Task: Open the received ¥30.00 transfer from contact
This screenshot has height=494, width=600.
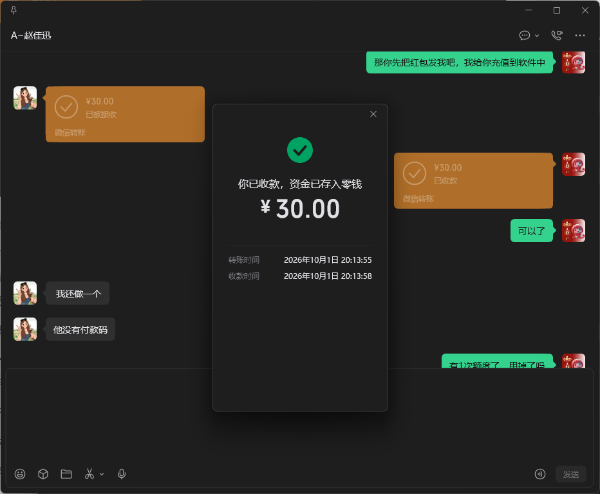Action: pyautogui.click(x=125, y=114)
